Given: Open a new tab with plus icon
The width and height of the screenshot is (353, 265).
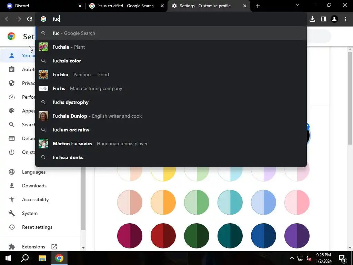Looking at the screenshot, I should (258, 6).
